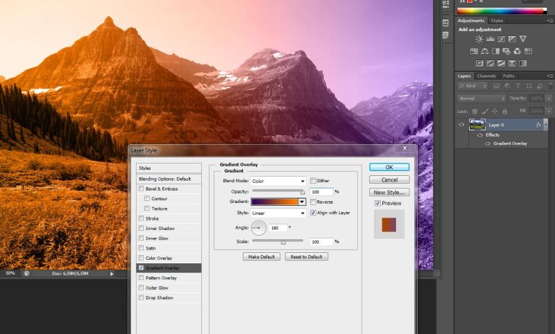
Task: Lock transparent pixels in Layers panel
Action: point(475,112)
